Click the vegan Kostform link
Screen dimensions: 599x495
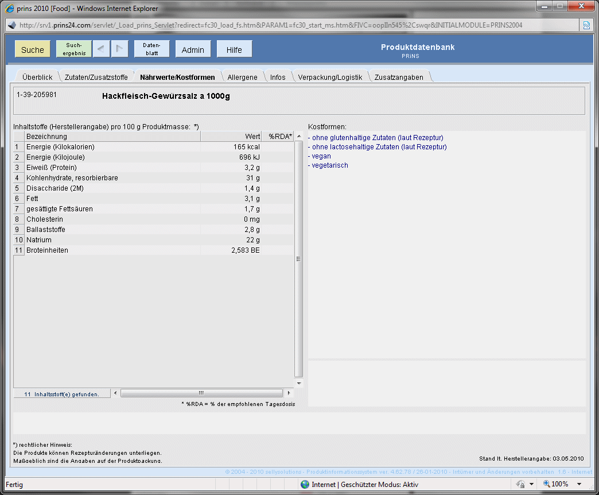pyautogui.click(x=321, y=156)
